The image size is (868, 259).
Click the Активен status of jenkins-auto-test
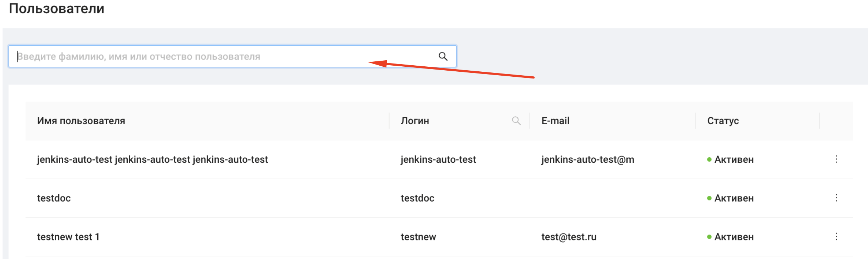tap(730, 159)
